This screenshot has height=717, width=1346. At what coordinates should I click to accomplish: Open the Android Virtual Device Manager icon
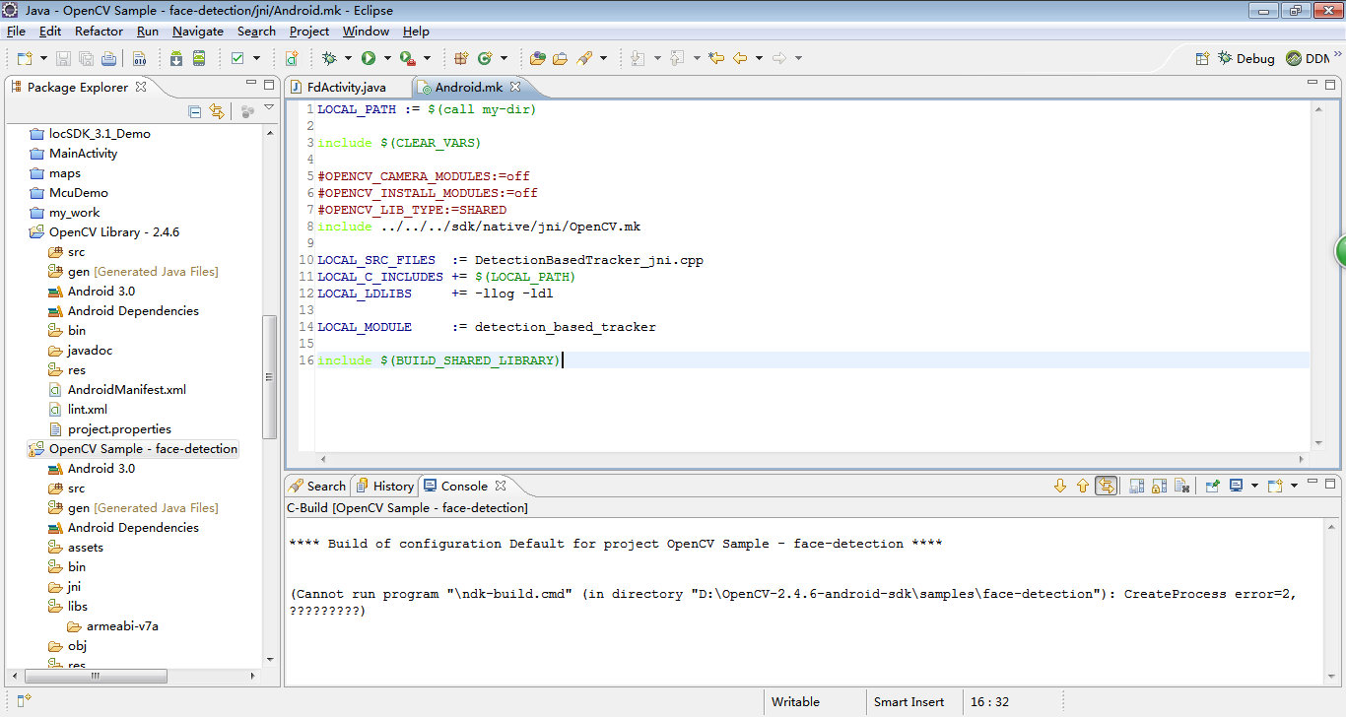click(x=199, y=58)
